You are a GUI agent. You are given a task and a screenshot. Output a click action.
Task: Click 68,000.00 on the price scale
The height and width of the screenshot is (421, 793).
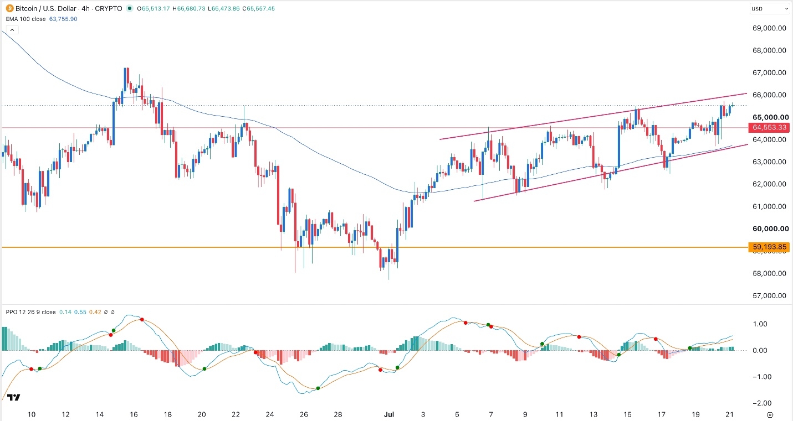click(x=768, y=50)
